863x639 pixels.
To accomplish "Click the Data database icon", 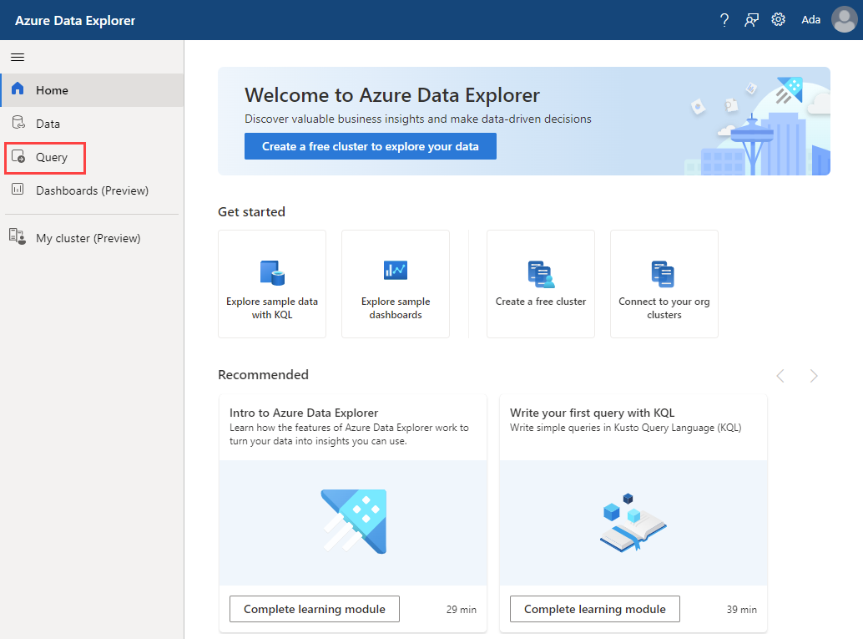I will click(18, 122).
